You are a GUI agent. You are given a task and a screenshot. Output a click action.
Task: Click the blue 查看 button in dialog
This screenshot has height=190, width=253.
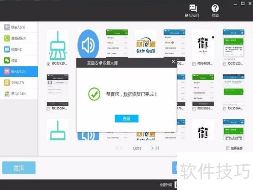pos(126,119)
